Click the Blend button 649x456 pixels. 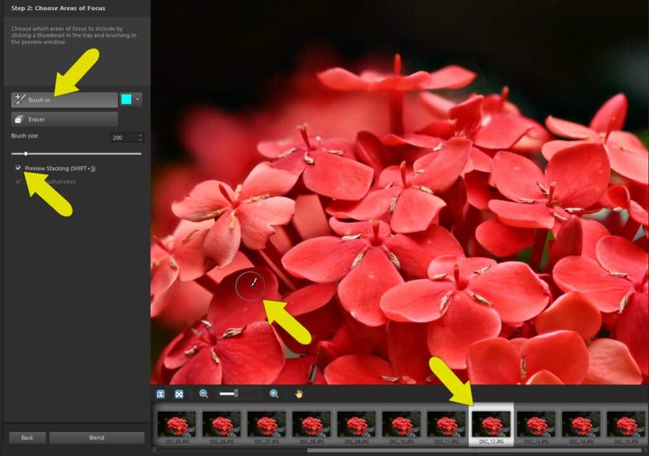point(96,438)
